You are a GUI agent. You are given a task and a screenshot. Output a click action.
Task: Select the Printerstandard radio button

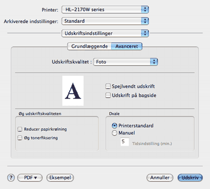click(114, 125)
